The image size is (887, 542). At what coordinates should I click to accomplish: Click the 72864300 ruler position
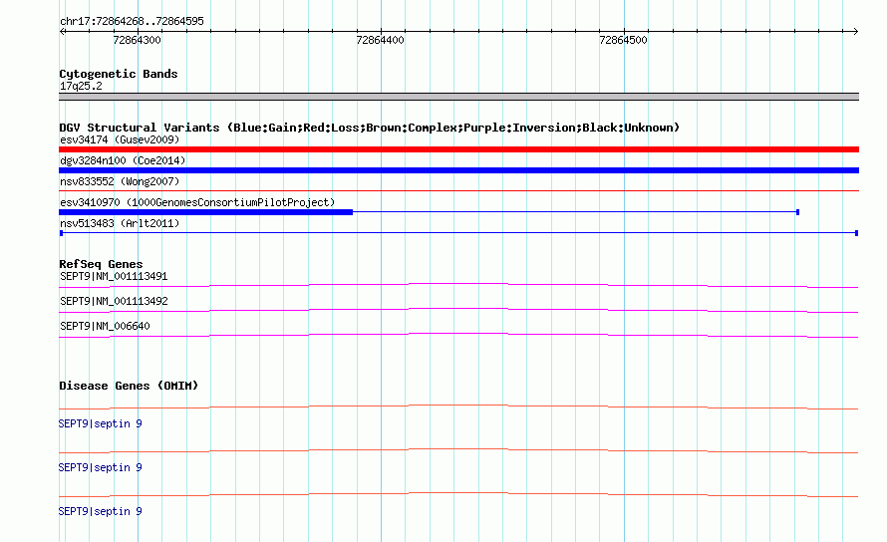[137, 40]
